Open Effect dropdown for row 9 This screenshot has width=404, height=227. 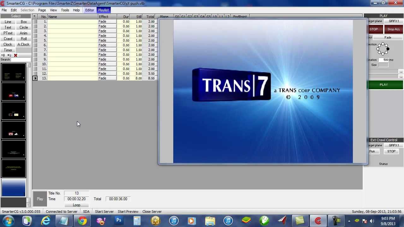point(107,60)
